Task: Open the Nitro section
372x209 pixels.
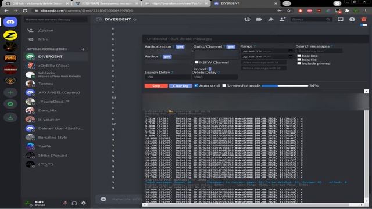Action: point(56,39)
